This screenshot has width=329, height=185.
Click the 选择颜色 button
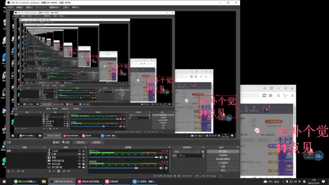coord(97,142)
